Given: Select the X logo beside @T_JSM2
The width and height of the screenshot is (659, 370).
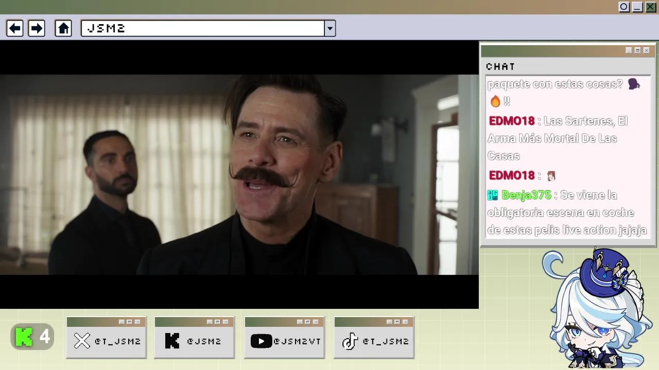Looking at the screenshot, I should (82, 341).
